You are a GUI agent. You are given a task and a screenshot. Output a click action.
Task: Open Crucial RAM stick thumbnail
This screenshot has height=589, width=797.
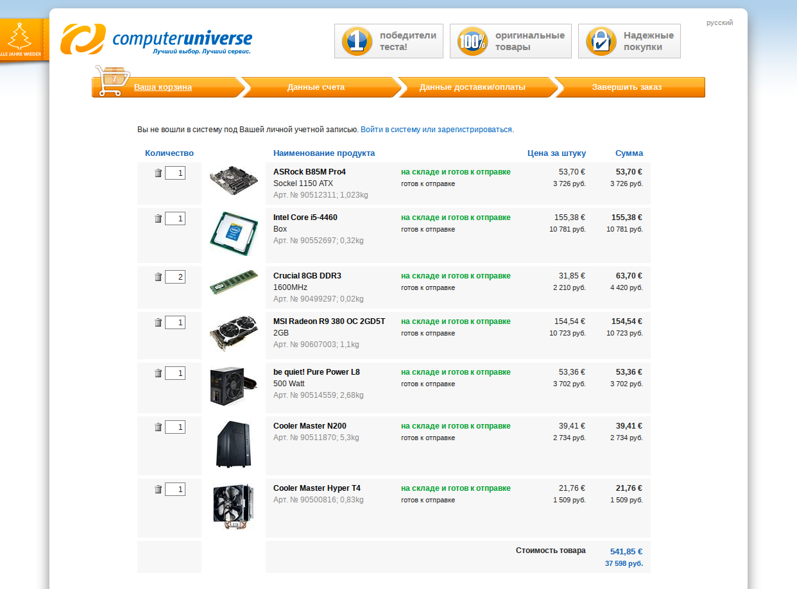234,283
